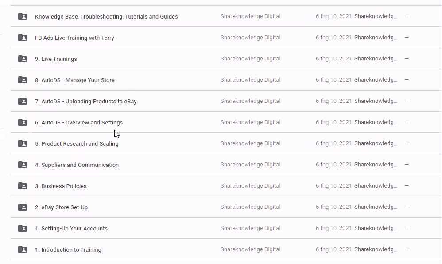Click folder icon next to FB Ads Live Training
This screenshot has width=442, height=264.
(23, 38)
